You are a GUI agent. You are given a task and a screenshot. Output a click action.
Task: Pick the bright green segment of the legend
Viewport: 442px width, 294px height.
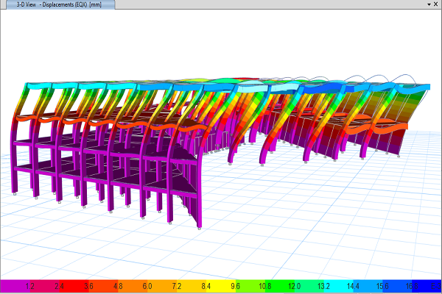coord(254,285)
